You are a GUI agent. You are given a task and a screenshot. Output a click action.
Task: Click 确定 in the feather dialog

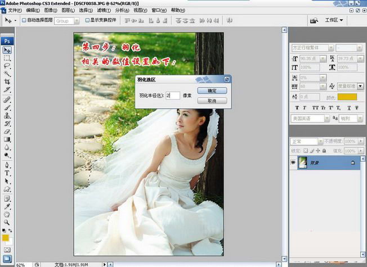212,90
